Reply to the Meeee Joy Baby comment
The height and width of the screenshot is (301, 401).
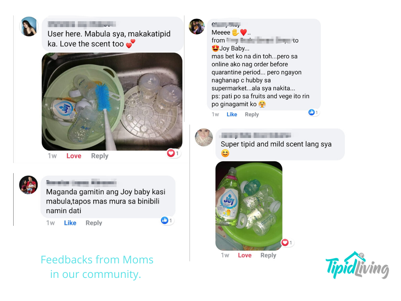click(x=252, y=114)
